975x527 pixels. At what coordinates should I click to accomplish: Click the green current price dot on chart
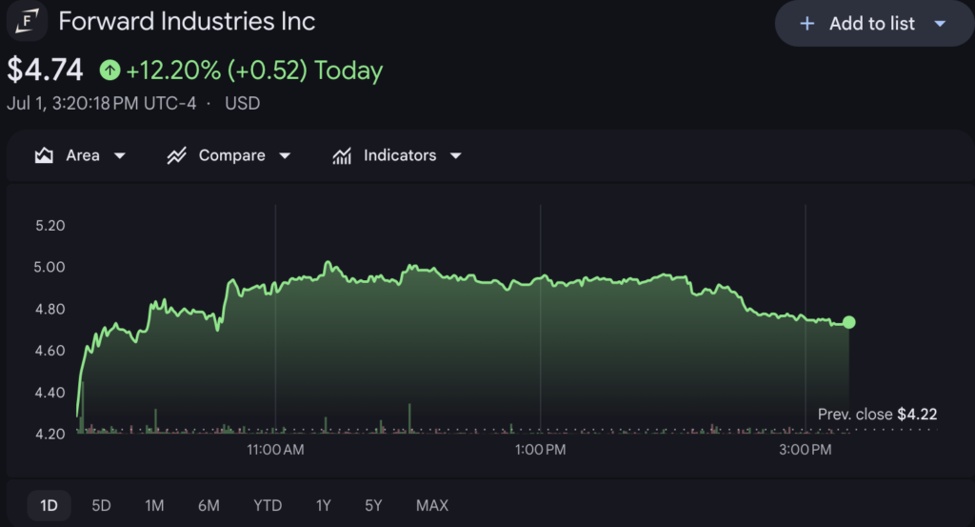pyautogui.click(x=848, y=322)
